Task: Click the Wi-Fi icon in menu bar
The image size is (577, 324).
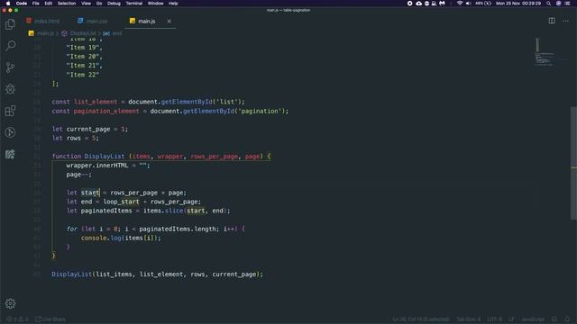Action: tap(459, 4)
